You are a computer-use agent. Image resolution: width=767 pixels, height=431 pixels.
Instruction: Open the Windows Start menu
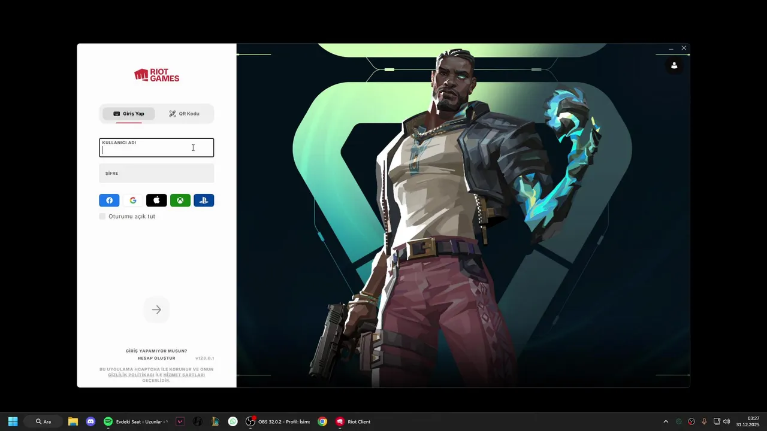(x=13, y=421)
